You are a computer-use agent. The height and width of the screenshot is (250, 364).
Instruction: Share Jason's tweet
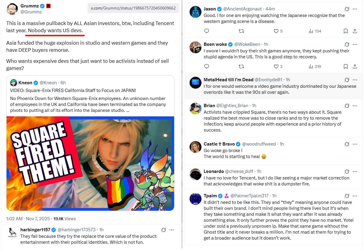click(x=355, y=31)
